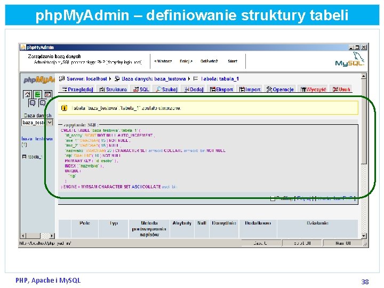
Task: Click the Odśwież button
Action: click(209, 61)
